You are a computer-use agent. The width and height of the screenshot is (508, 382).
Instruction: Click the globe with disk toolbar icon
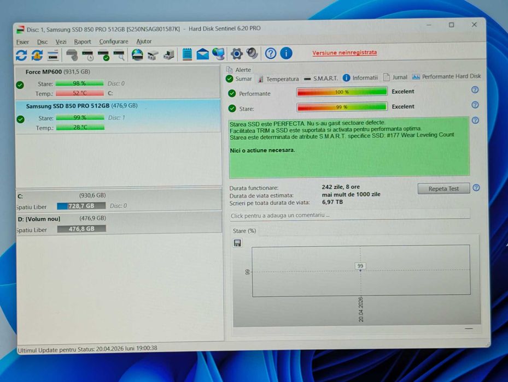point(137,55)
